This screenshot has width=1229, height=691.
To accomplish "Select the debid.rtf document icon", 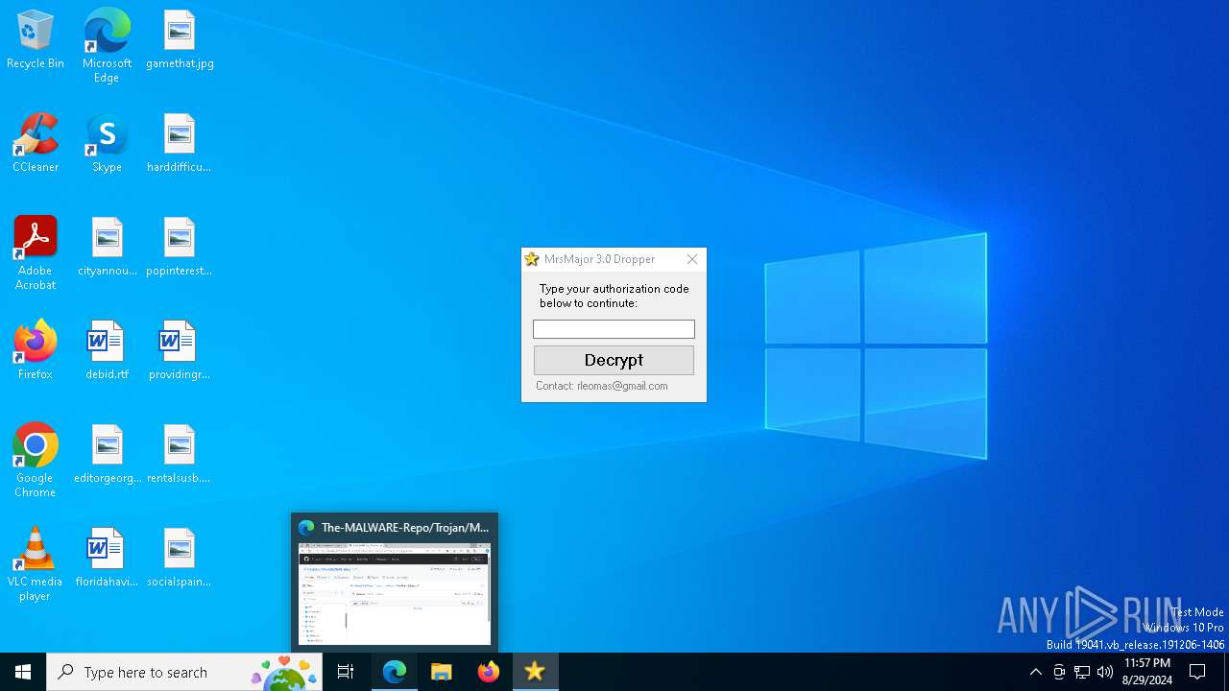I will point(107,351).
